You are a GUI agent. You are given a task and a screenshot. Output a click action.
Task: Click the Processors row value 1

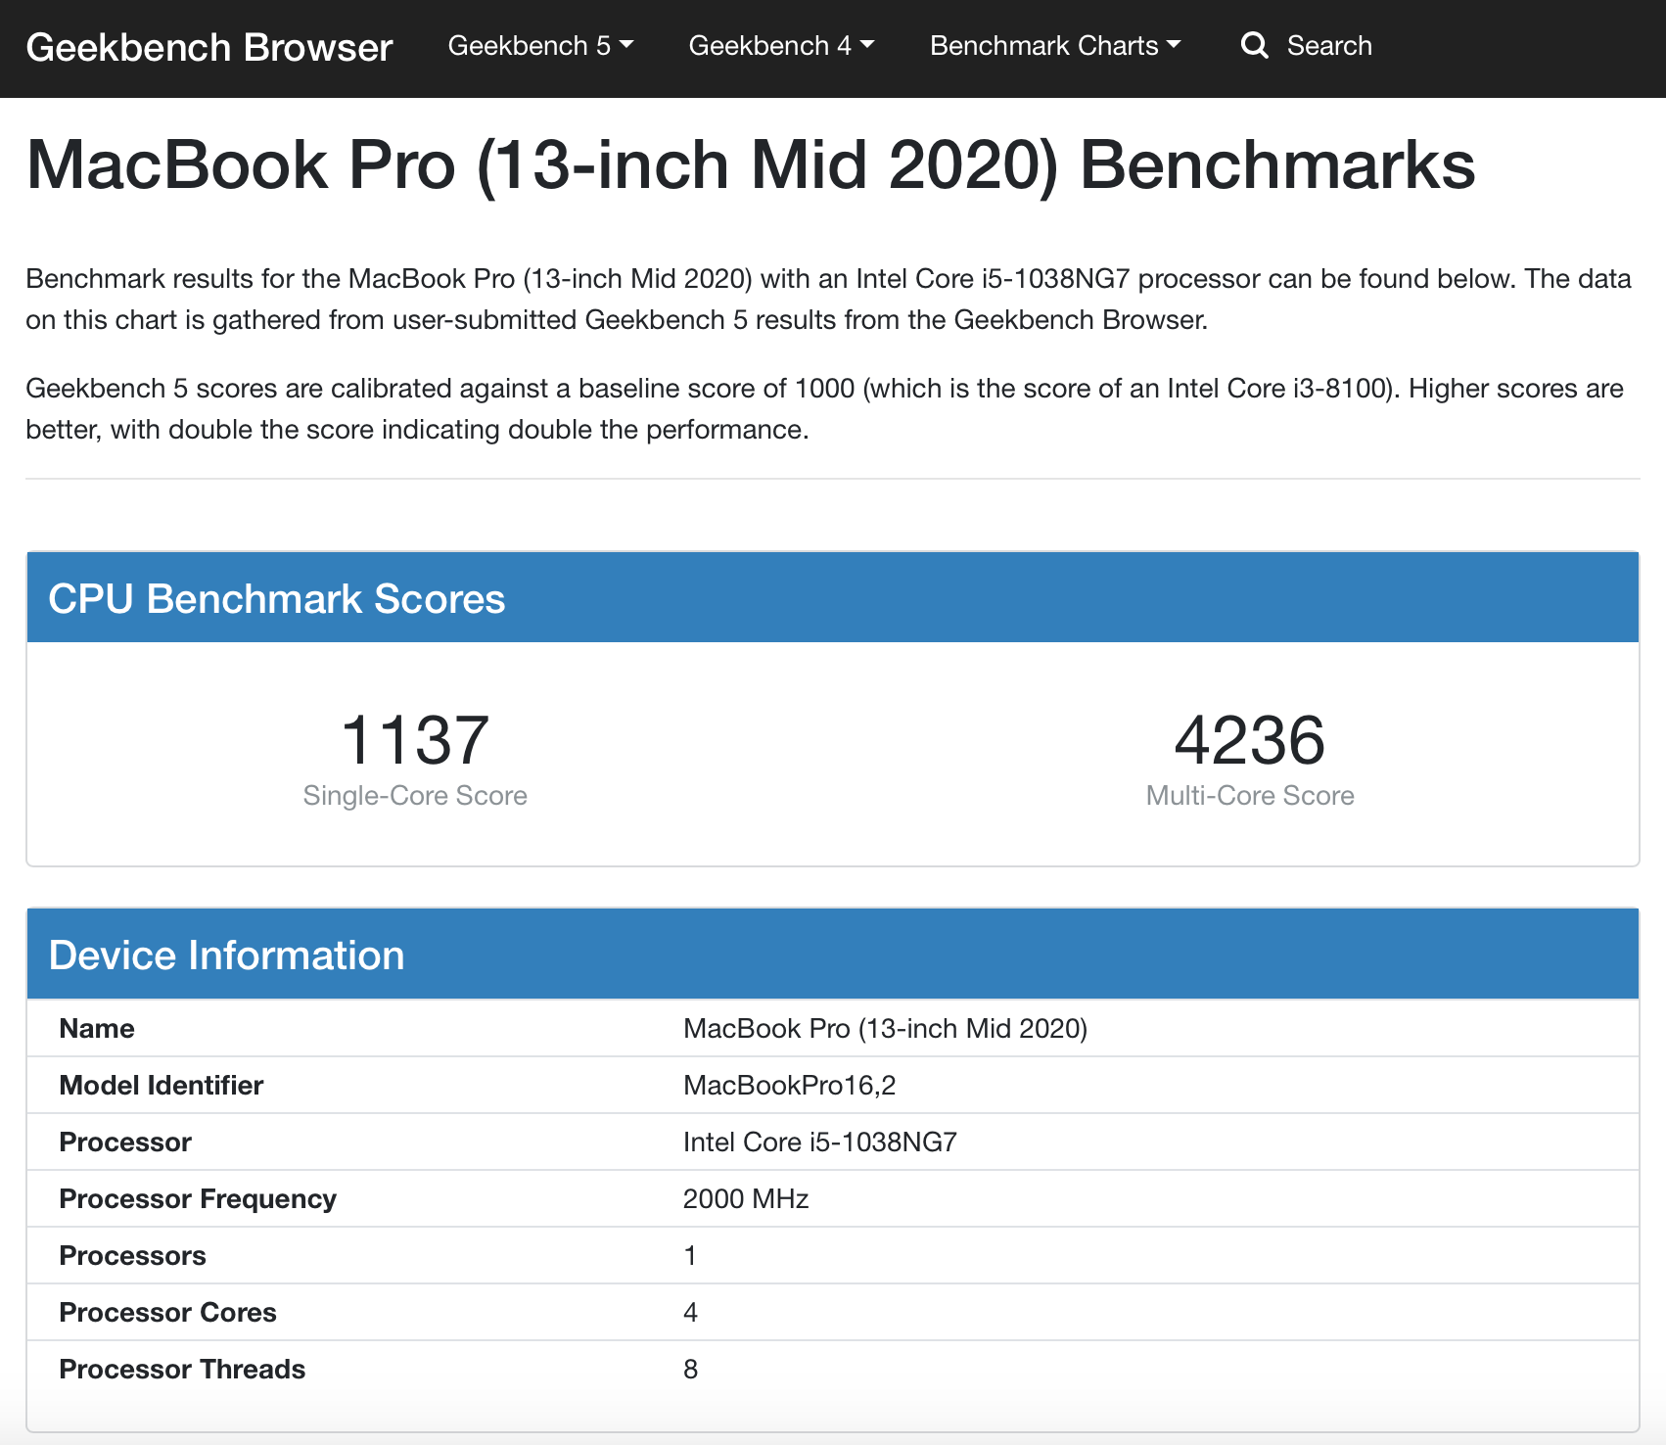[690, 1255]
